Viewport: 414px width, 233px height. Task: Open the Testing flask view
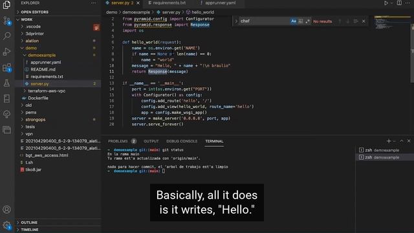6,83
